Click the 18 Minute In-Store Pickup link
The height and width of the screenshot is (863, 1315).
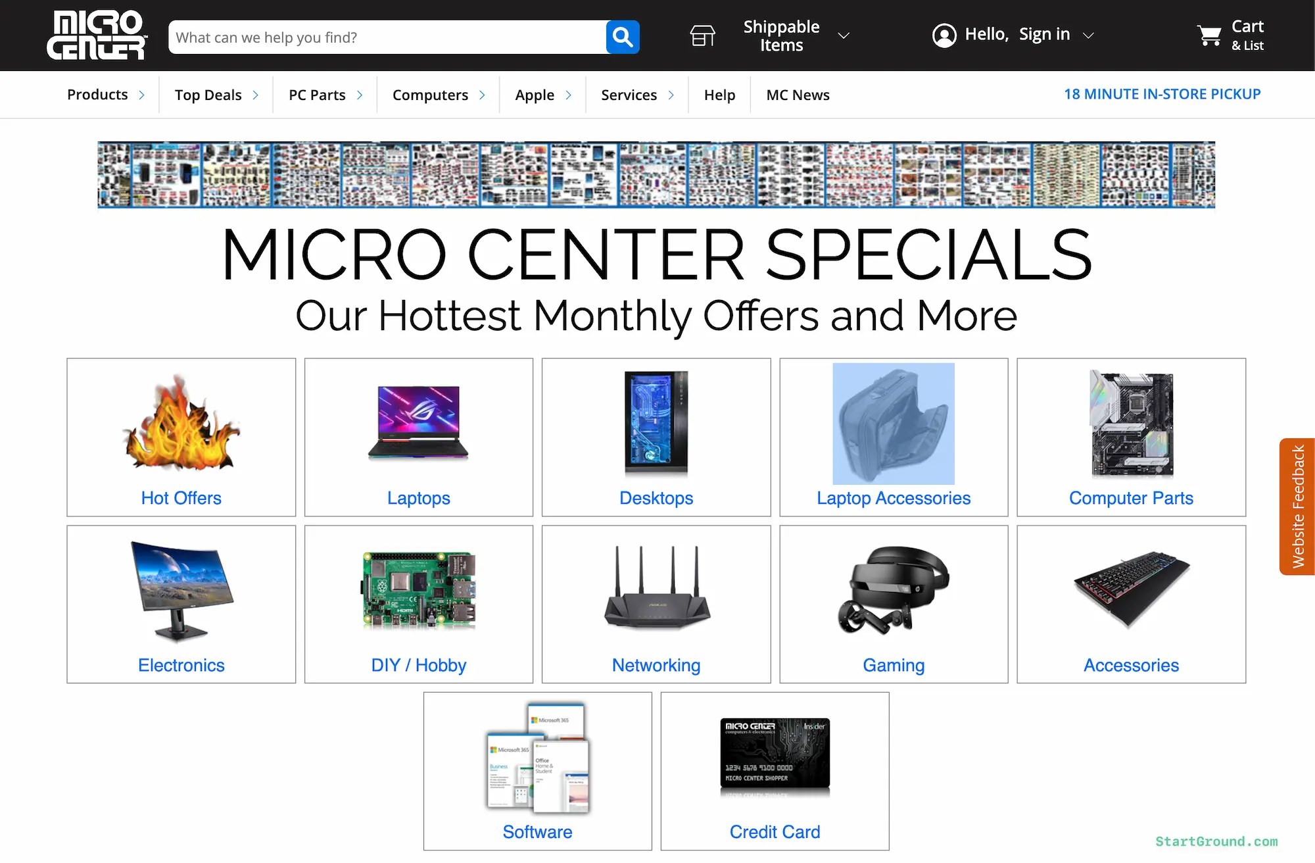(1162, 94)
